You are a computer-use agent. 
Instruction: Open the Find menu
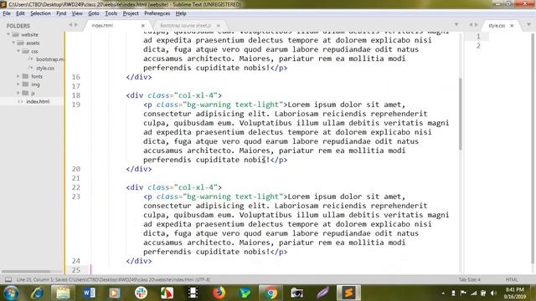click(x=61, y=13)
